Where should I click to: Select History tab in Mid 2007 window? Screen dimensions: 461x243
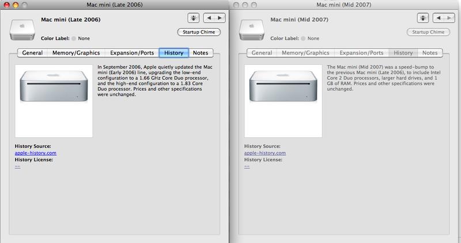403,53
